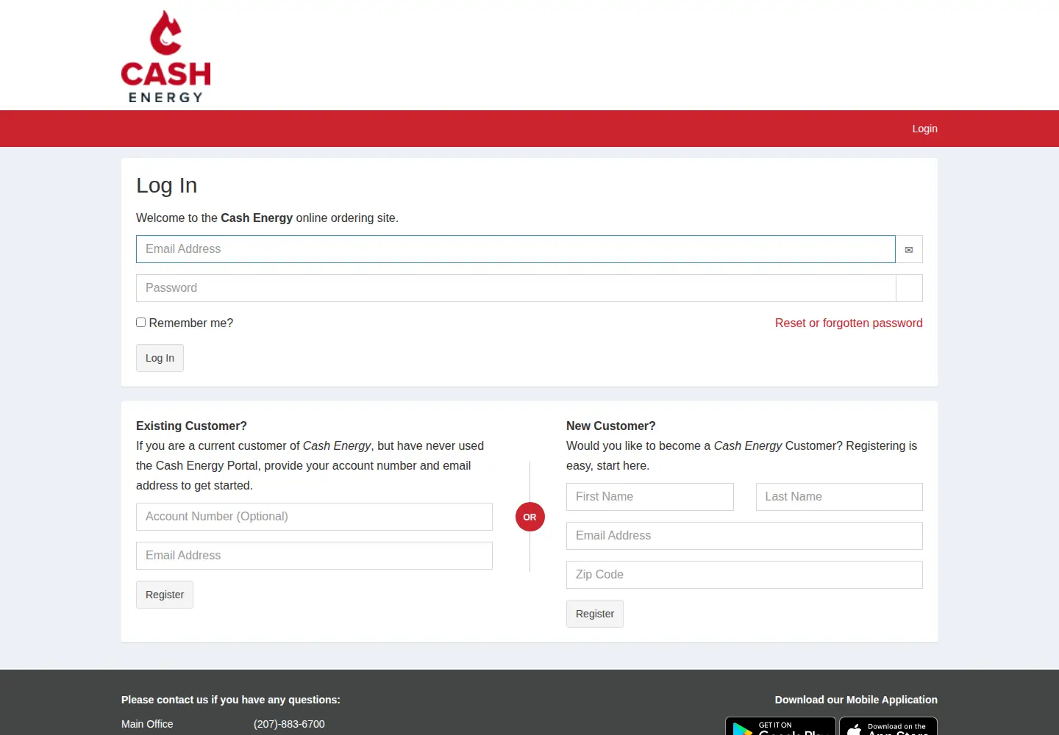1059x735 pixels.
Task: Click the Cash Energy logo
Action: click(166, 57)
